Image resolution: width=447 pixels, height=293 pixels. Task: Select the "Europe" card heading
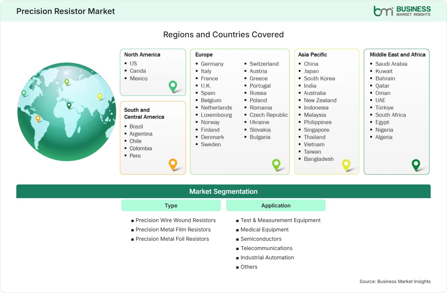(x=204, y=55)
